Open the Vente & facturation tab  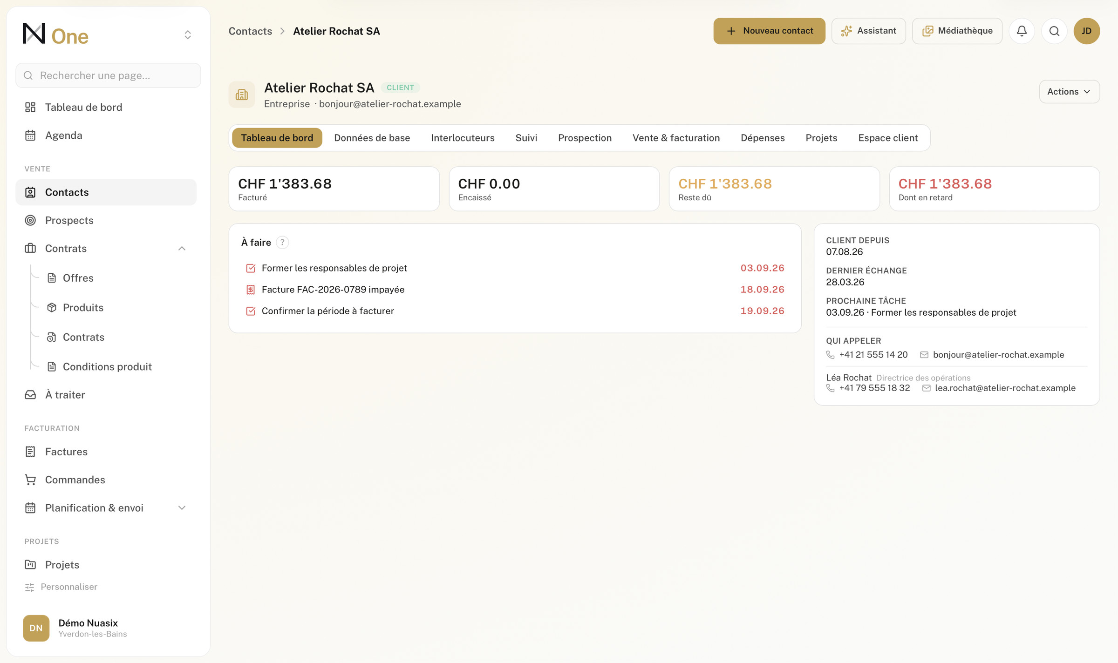point(676,138)
